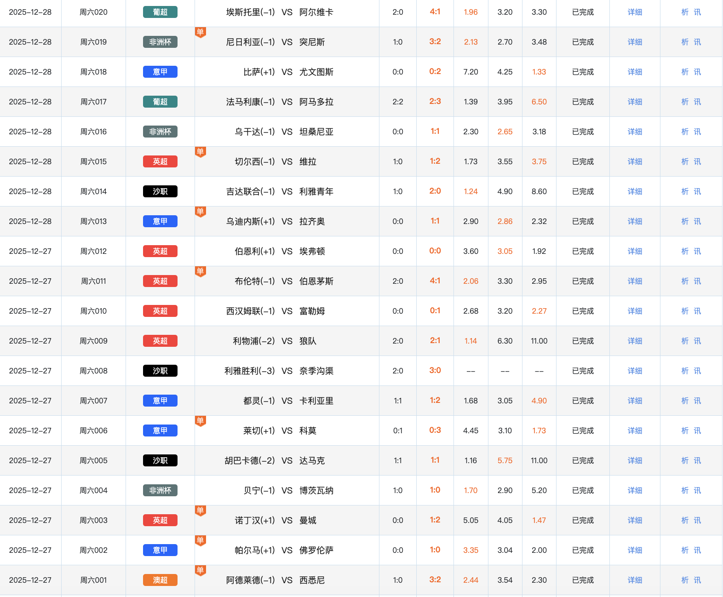Select home team 西汉姆联(-1)
Screen dimensions: 723x597
tap(250, 311)
